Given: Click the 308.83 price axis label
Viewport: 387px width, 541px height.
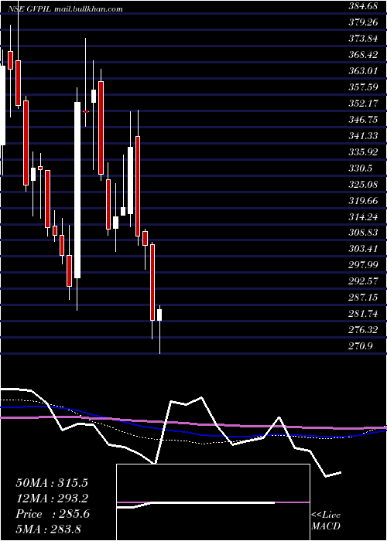Looking at the screenshot, I should tap(364, 233).
